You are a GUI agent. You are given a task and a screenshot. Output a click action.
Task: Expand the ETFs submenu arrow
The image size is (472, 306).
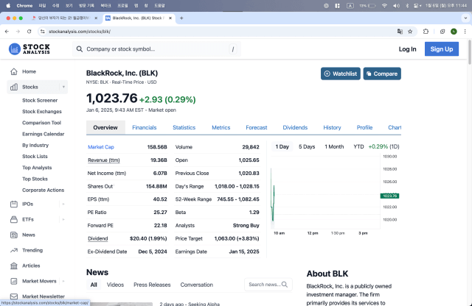tap(63, 219)
